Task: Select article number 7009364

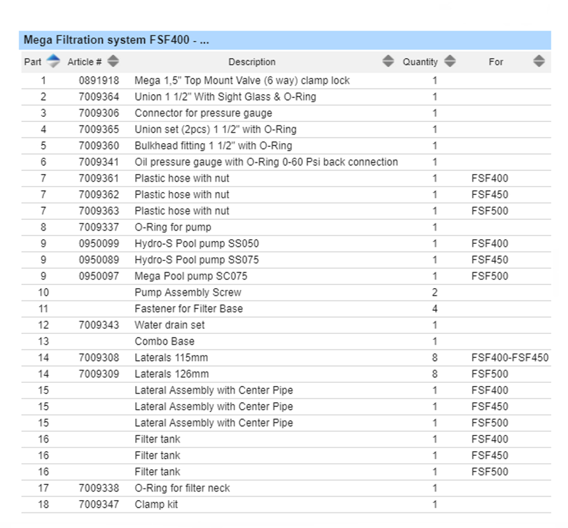Action: 99,97
